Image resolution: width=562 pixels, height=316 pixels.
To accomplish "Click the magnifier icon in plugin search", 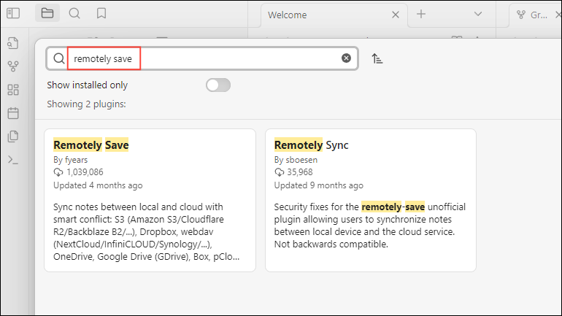I will pos(59,58).
